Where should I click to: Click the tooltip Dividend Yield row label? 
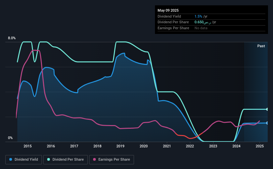[x=169, y=16]
